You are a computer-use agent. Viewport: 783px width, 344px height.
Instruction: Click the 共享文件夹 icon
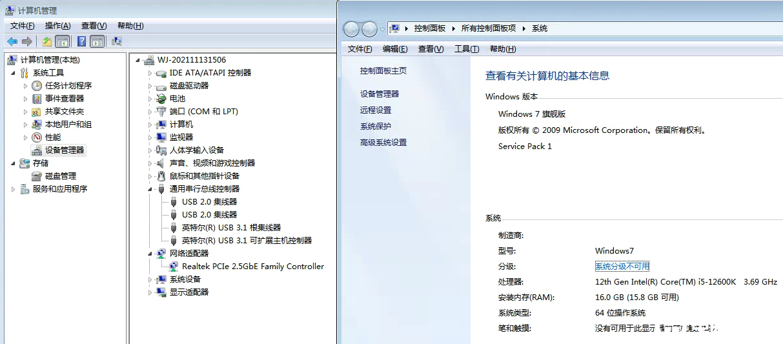click(37, 112)
